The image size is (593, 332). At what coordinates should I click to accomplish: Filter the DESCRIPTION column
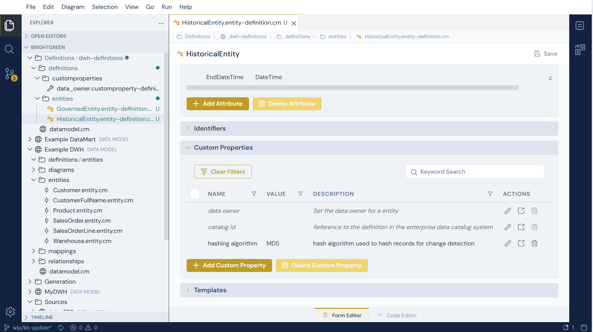(x=490, y=194)
